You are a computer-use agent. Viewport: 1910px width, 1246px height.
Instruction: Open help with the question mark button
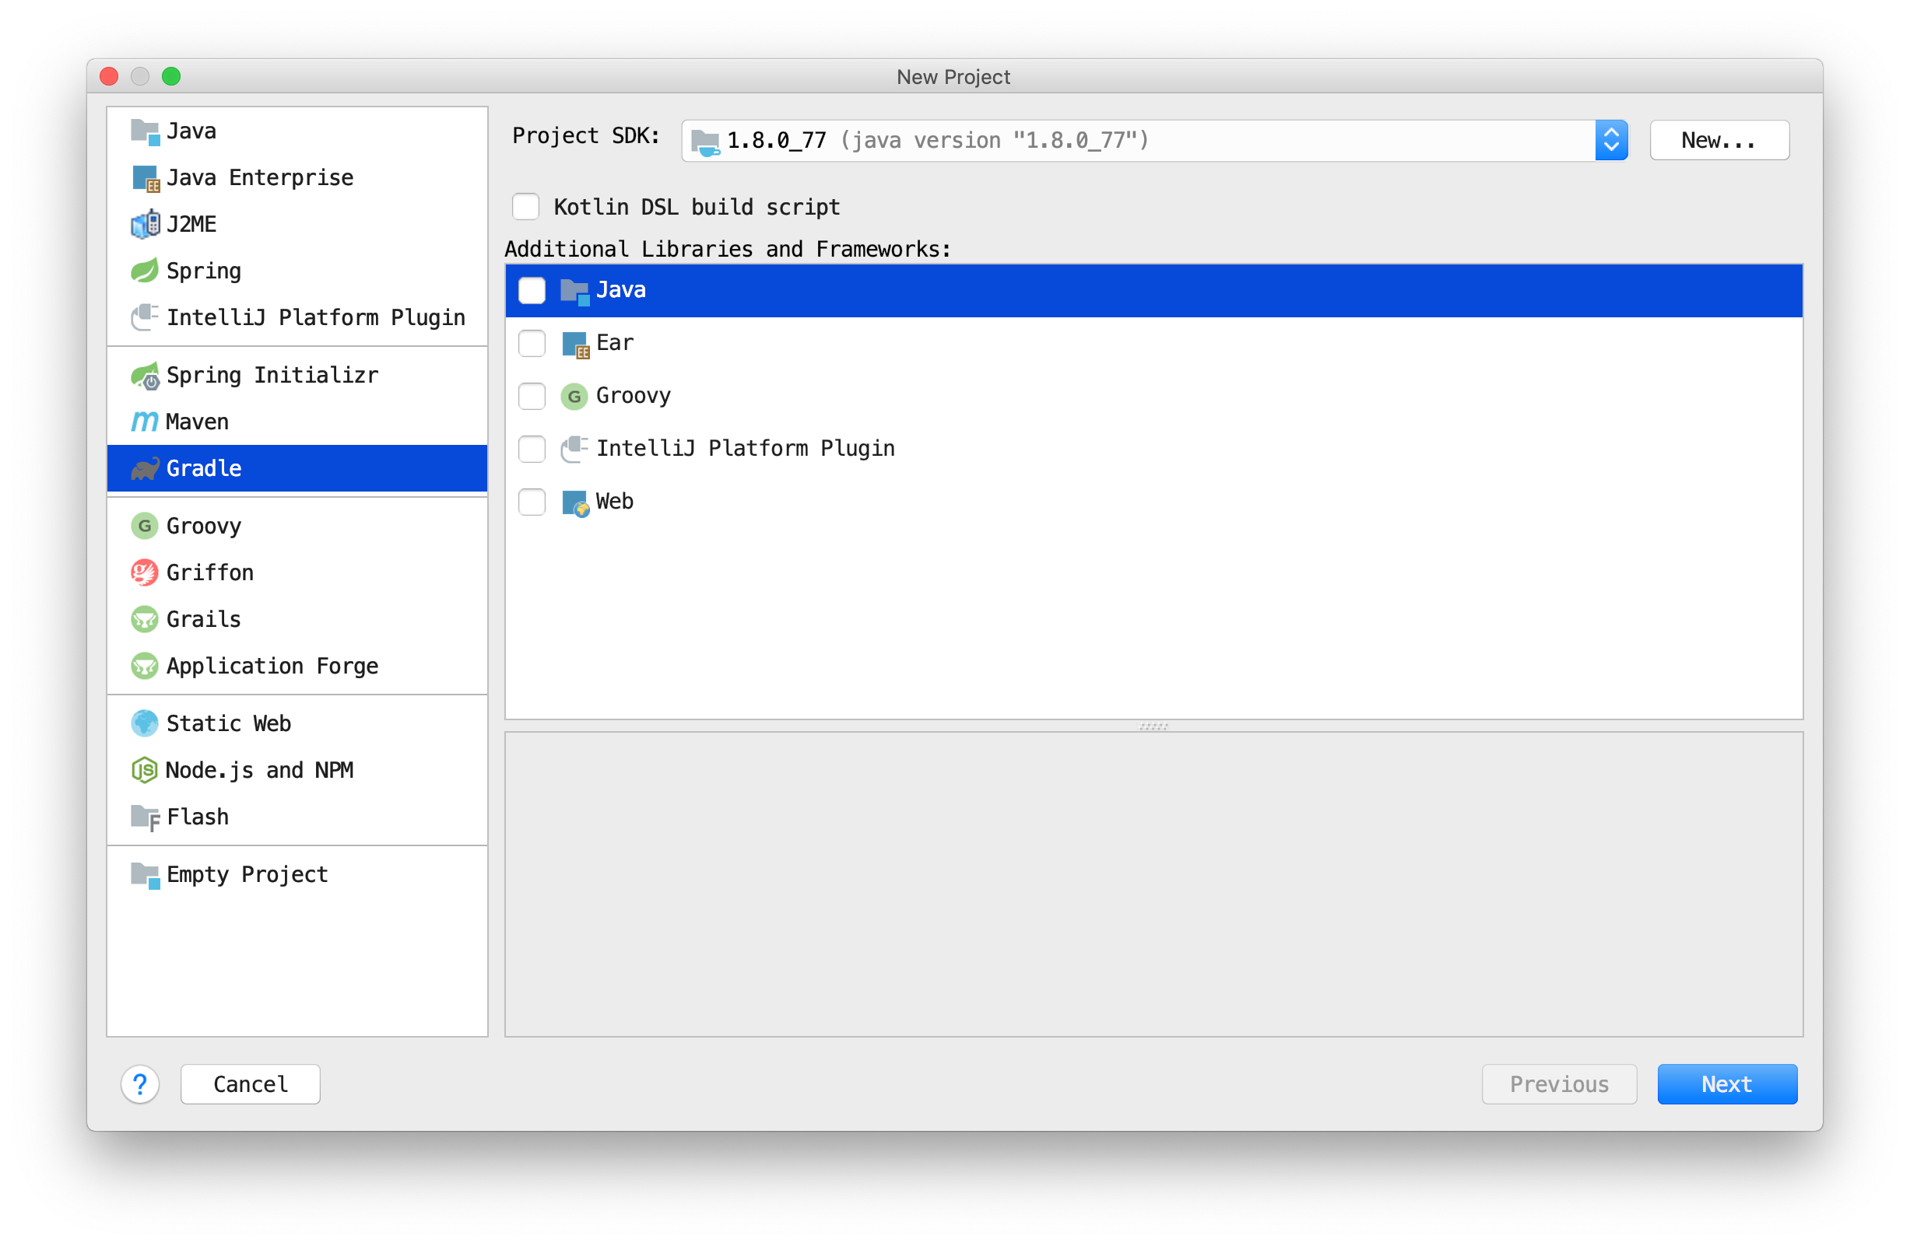[x=140, y=1085]
